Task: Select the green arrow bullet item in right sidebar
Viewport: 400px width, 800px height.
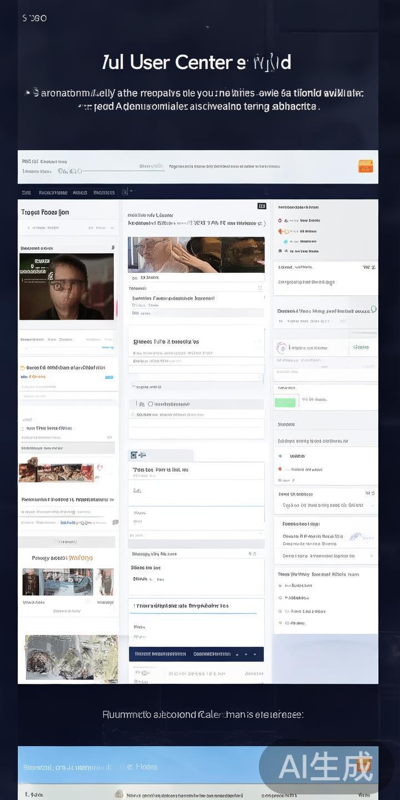Action: (280, 456)
